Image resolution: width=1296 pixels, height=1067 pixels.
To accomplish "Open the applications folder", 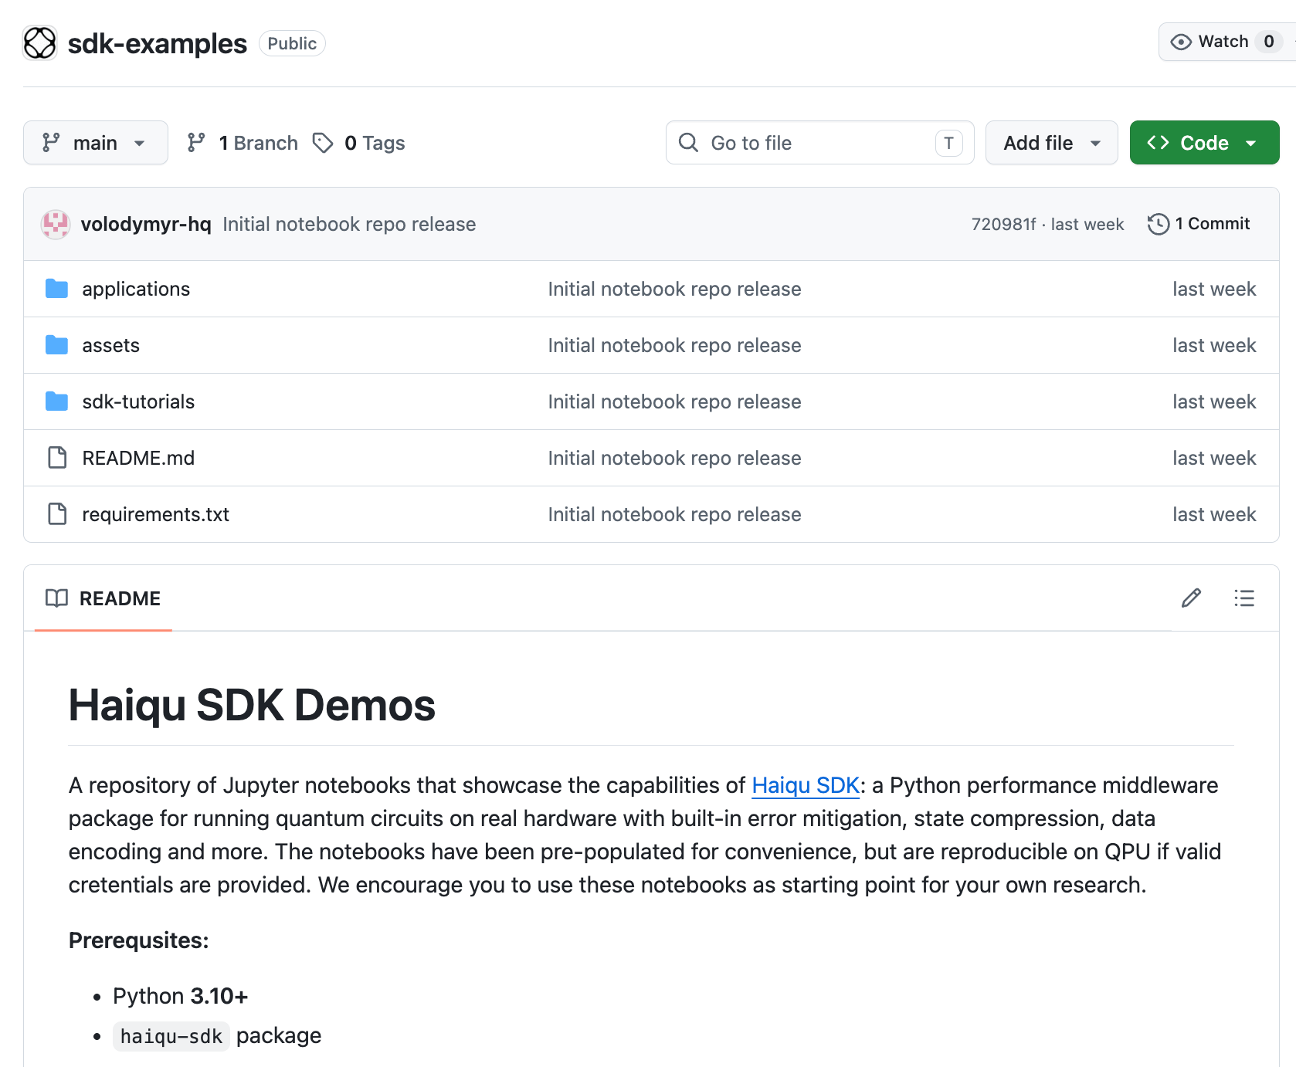I will (136, 289).
